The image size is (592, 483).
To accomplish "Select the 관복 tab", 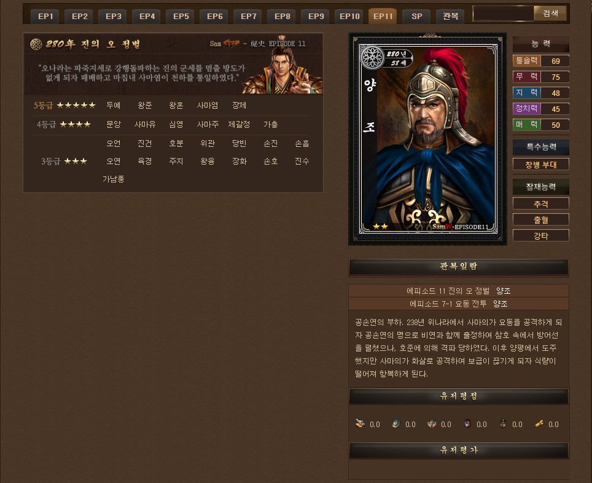I will 450,16.
